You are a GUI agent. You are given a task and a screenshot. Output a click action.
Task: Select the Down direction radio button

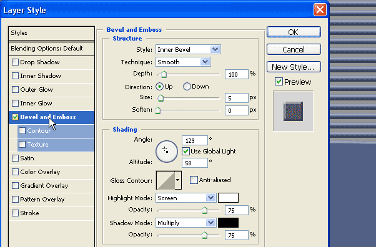[x=187, y=87]
